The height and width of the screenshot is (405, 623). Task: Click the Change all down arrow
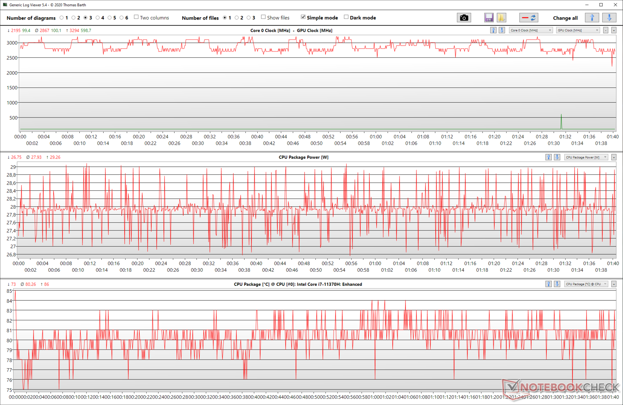point(609,18)
